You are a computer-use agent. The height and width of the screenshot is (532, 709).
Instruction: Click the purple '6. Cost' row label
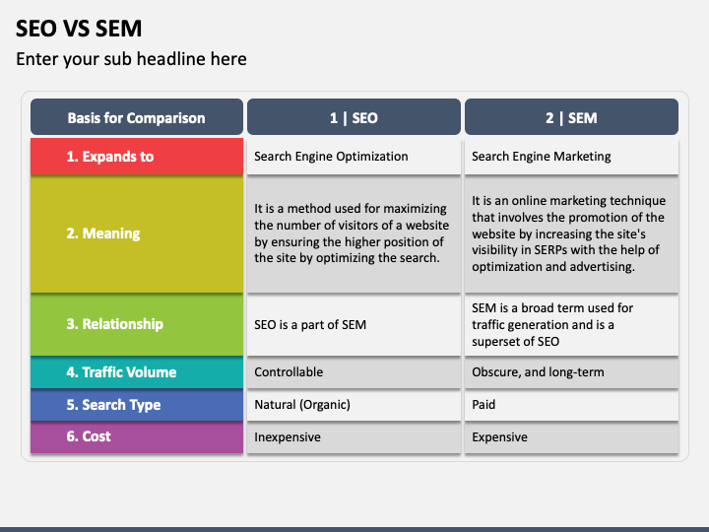tap(137, 437)
